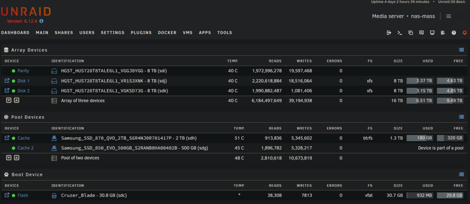Click Disk 1 used bar showing 3.37 TB
470x204 pixels.
[420, 81]
